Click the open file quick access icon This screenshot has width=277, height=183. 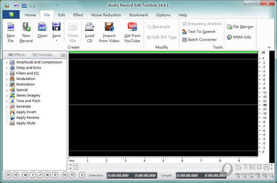pyautogui.click(x=24, y=5)
